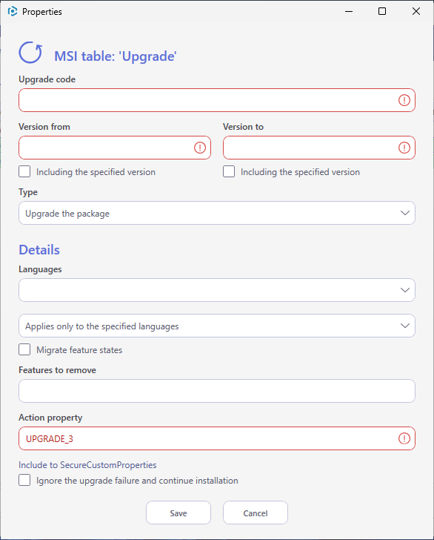Open the Applies only to the specified languages dropdown

[217, 326]
